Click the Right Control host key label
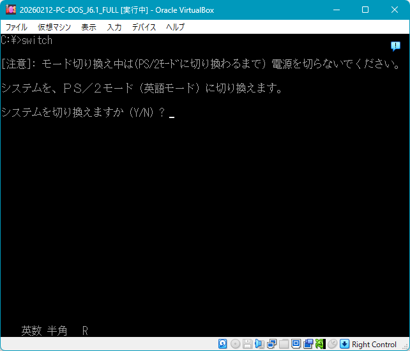This screenshot has height=351, width=410. 374,345
